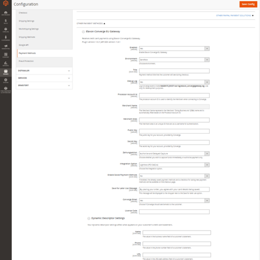Click the Configuration page title
The width and height of the screenshot is (260, 260).
tap(26, 4)
